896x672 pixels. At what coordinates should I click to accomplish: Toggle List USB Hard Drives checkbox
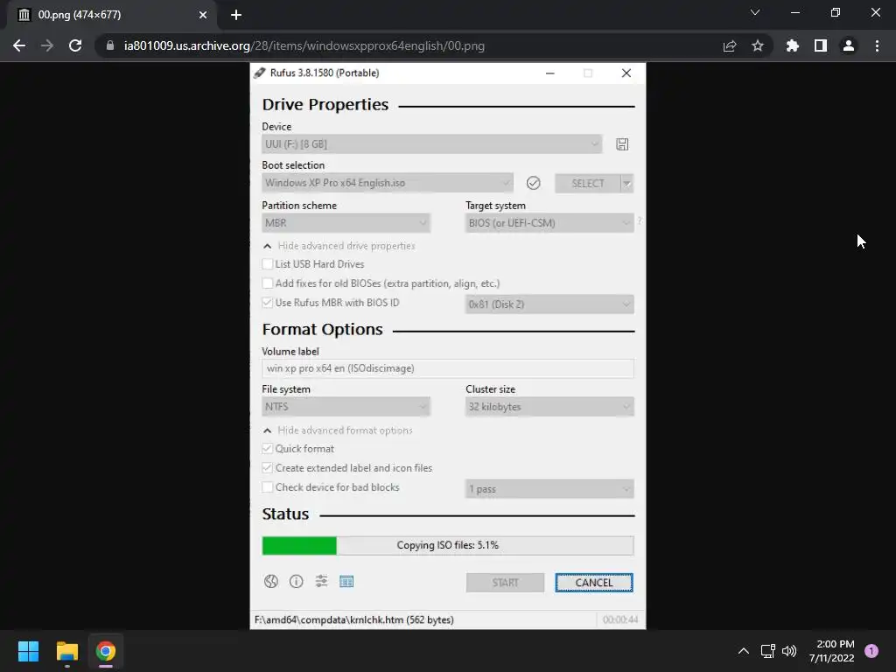(268, 264)
